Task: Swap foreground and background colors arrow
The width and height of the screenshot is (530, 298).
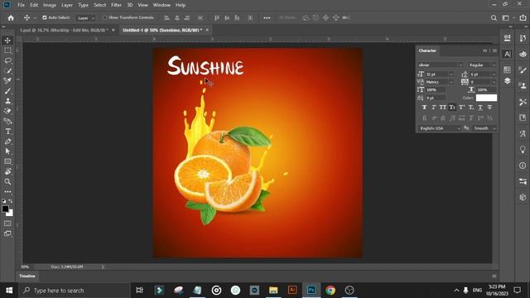Action: [x=11, y=201]
